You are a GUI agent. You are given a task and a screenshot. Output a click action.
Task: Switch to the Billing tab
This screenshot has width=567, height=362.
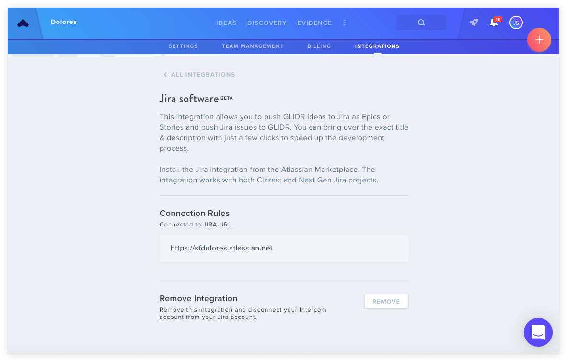(x=319, y=46)
